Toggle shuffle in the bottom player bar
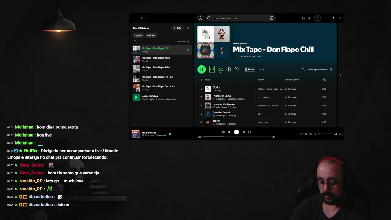Viewport: 391px width, 220px height. pos(223,132)
